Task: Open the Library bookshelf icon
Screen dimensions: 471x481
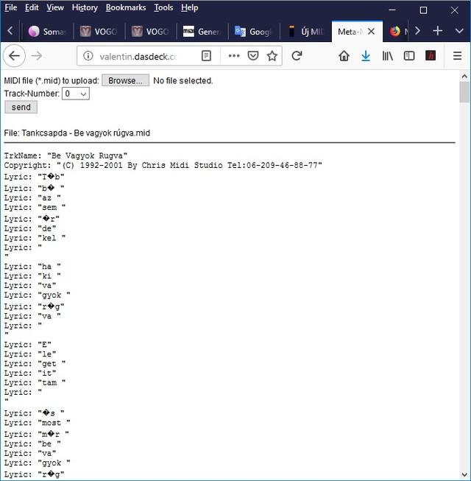Action: (x=388, y=56)
